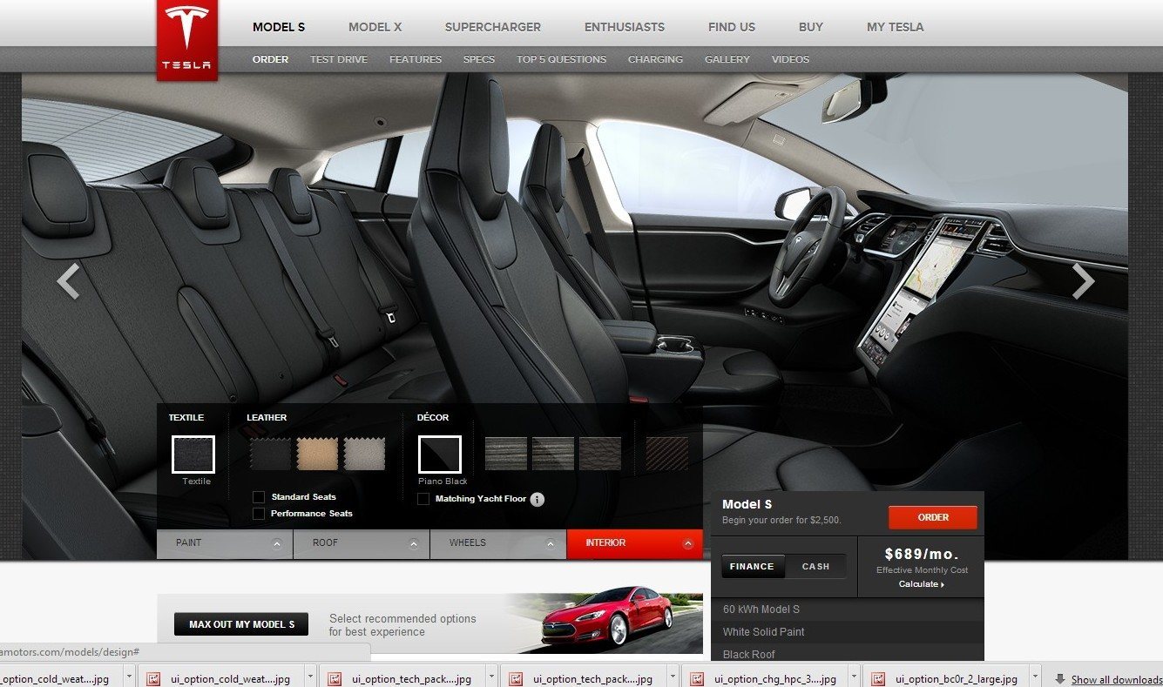The image size is (1163, 687).
Task: Show the next interior image
Action: [x=1083, y=281]
